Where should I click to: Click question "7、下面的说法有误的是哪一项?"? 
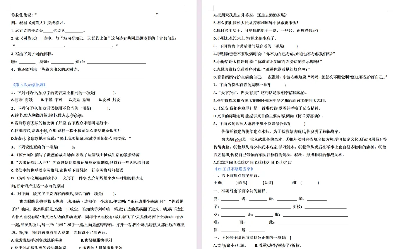(x=249, y=85)
